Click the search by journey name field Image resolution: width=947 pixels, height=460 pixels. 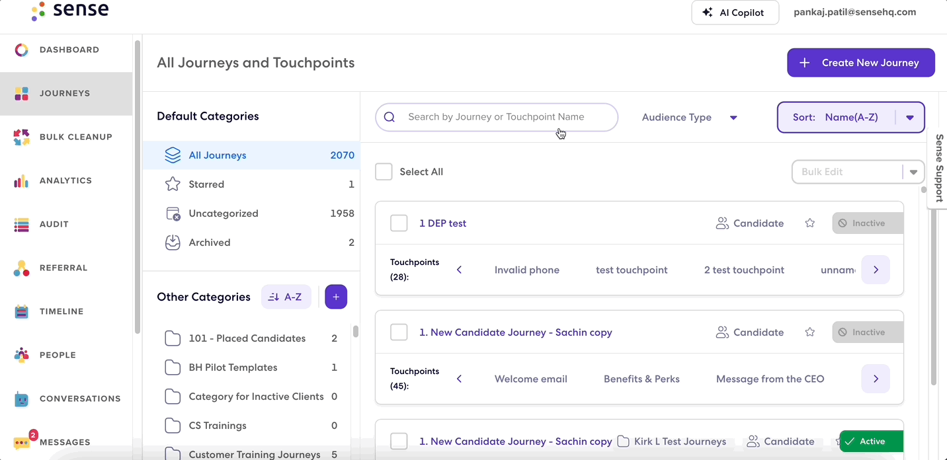497,117
